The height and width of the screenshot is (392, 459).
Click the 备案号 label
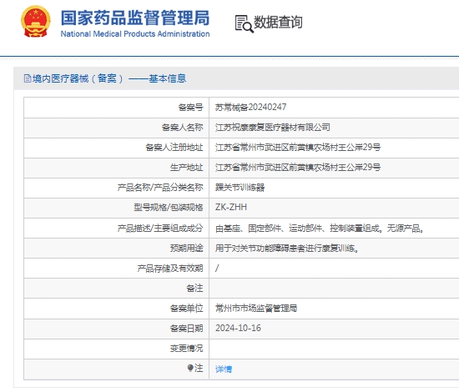(190, 108)
